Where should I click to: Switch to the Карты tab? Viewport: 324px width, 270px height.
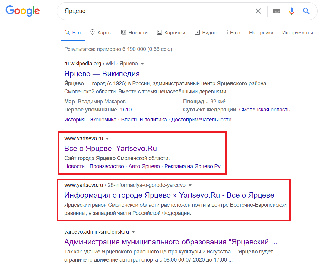(101, 33)
